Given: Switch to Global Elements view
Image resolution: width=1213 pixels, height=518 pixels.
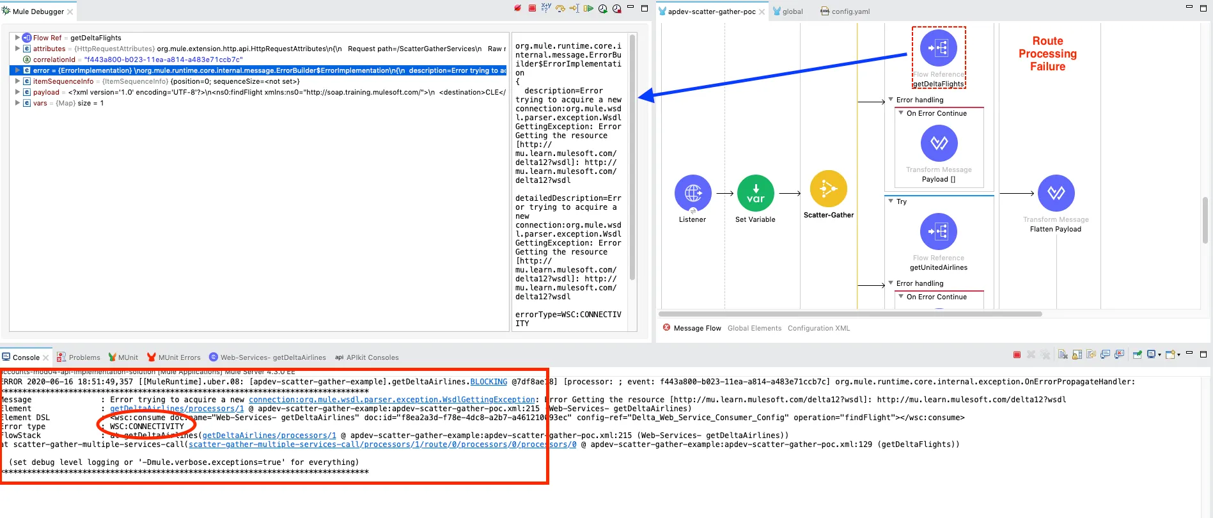Looking at the screenshot, I should tap(755, 328).
